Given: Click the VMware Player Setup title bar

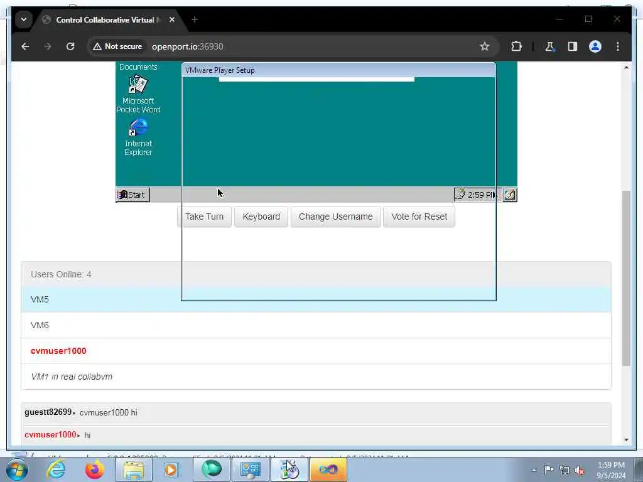Looking at the screenshot, I should tap(338, 70).
